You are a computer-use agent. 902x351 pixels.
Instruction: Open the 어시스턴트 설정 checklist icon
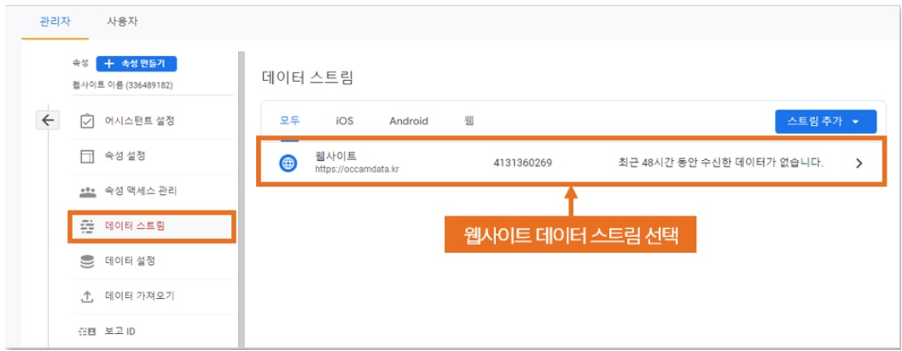(x=87, y=121)
